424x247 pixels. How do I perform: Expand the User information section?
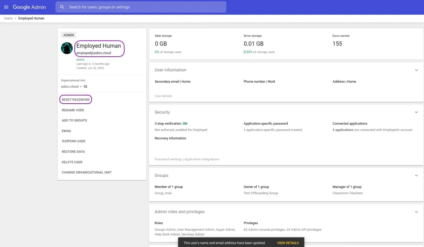[x=416, y=70]
